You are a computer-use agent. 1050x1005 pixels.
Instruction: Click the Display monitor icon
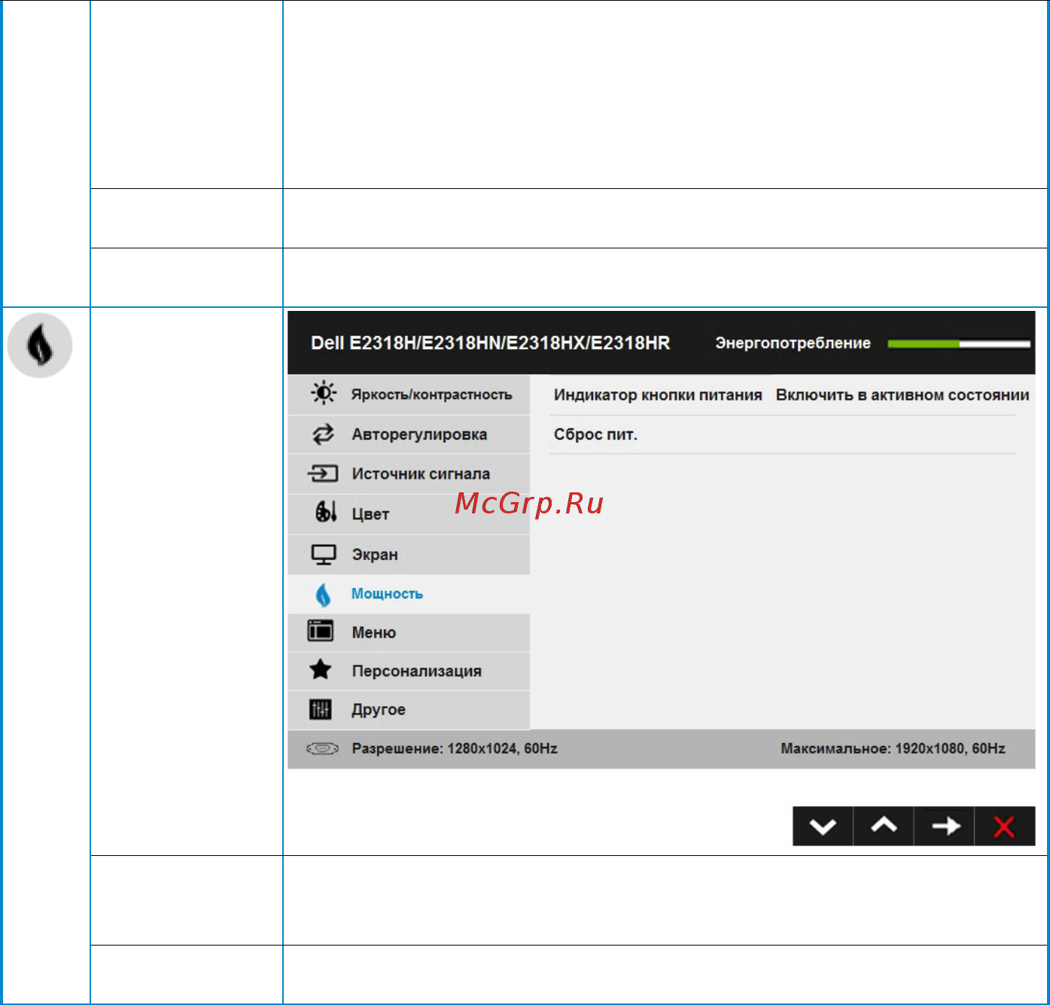pos(324,555)
